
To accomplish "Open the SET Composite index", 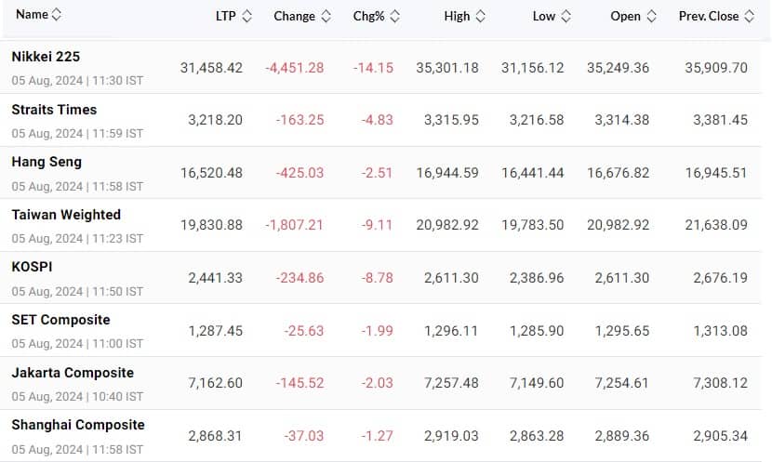I will (60, 320).
